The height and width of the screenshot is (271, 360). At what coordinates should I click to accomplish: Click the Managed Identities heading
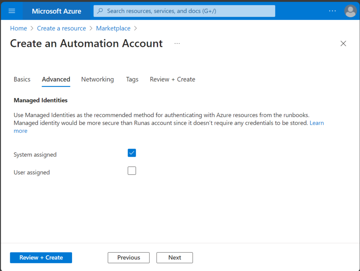(41, 100)
